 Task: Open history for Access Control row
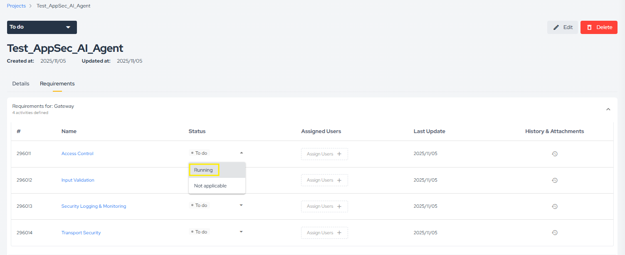[554, 154]
